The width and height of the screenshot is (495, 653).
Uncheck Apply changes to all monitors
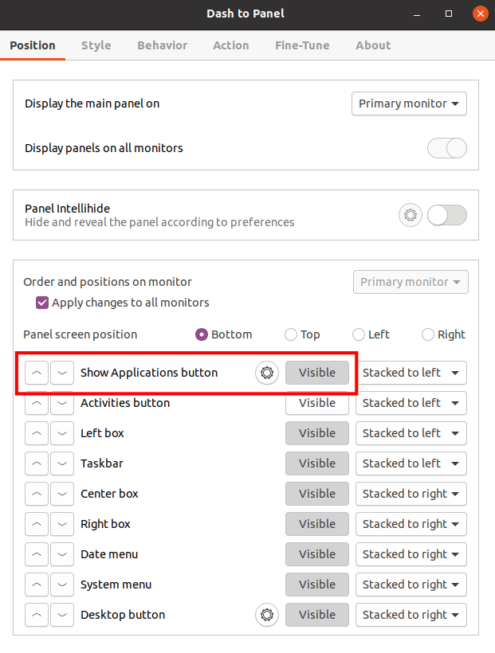click(x=41, y=303)
